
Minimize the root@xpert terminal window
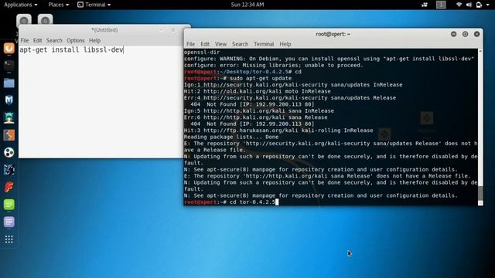coord(454,34)
